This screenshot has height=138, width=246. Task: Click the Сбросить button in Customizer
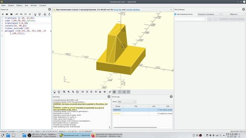click(x=234, y=14)
